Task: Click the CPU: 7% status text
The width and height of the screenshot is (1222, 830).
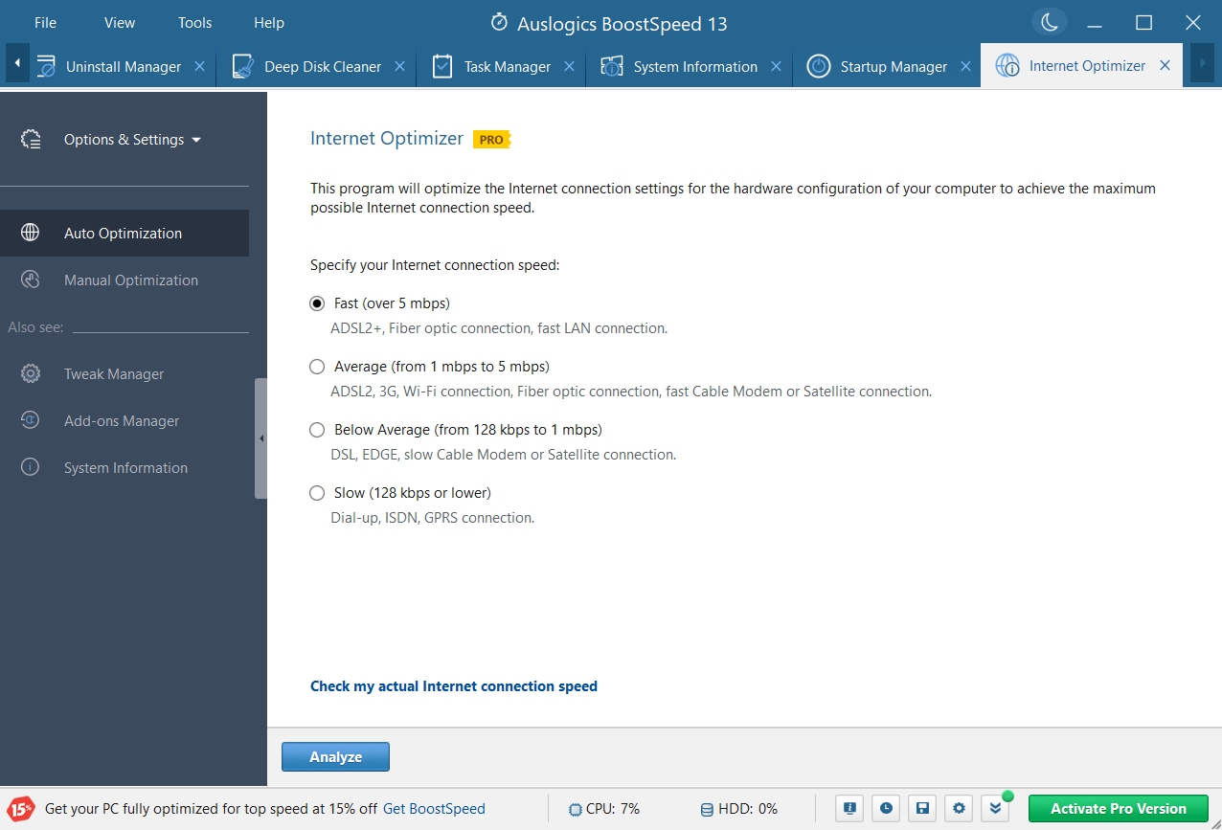Action: (613, 809)
